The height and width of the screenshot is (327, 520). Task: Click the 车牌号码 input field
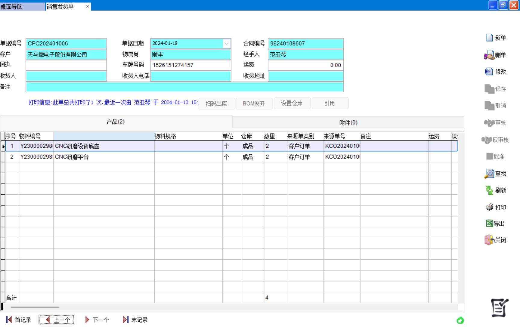190,65
